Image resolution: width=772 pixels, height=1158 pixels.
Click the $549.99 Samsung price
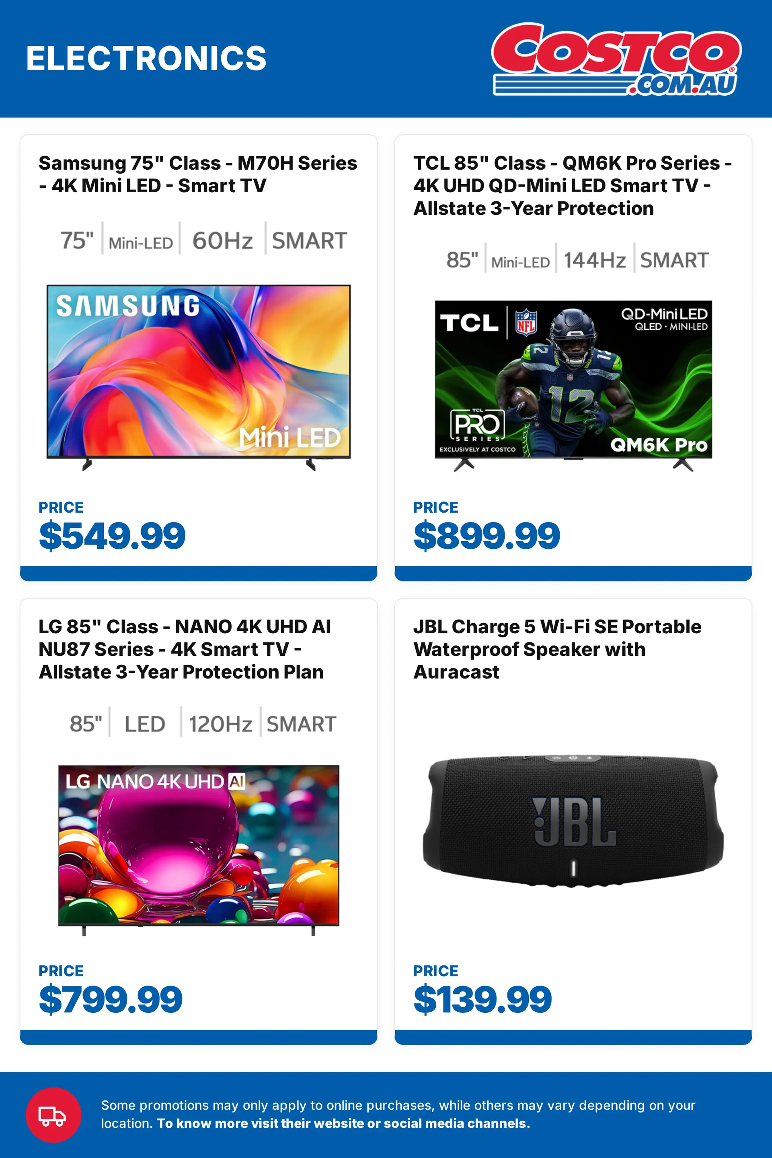coord(112,536)
